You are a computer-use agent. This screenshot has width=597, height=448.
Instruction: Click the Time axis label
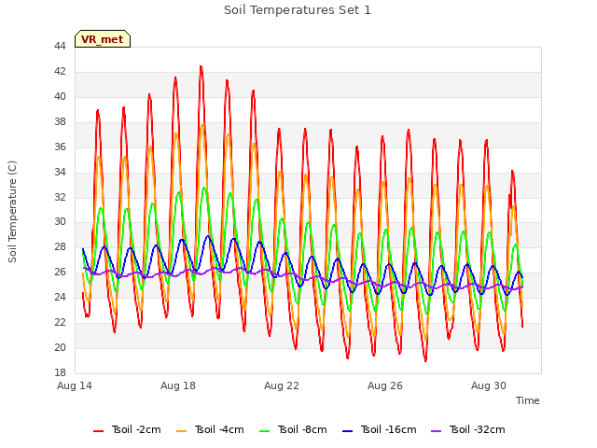coord(528,400)
